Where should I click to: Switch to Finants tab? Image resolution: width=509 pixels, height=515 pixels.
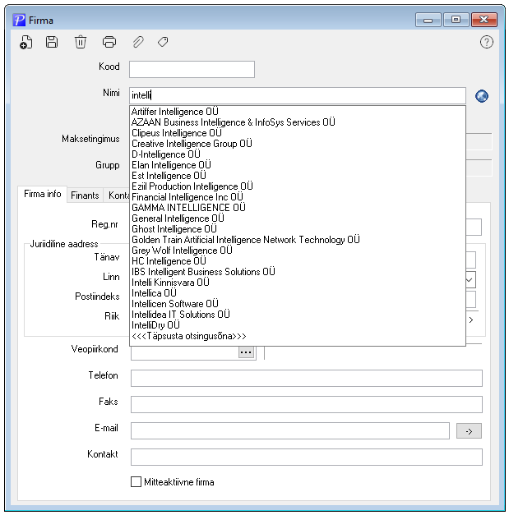pos(85,195)
